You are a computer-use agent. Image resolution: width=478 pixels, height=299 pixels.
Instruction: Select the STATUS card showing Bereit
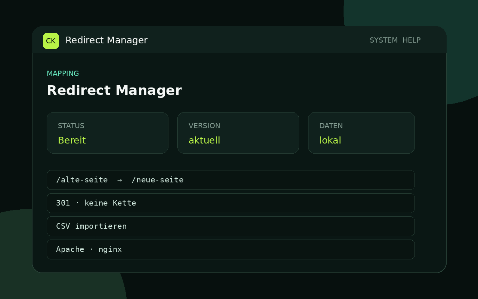click(x=108, y=133)
